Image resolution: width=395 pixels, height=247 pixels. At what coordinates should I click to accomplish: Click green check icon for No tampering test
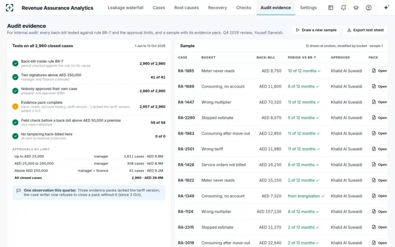click(x=15, y=136)
